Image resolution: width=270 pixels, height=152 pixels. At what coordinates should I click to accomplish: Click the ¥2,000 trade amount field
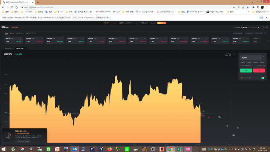tap(251, 58)
